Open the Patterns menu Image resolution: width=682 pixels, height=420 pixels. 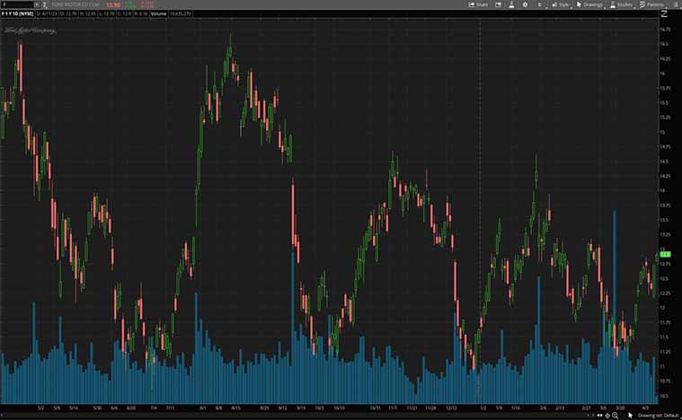click(651, 4)
